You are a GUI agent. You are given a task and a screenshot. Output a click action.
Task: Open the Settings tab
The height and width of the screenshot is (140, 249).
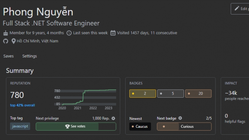pos(29,56)
